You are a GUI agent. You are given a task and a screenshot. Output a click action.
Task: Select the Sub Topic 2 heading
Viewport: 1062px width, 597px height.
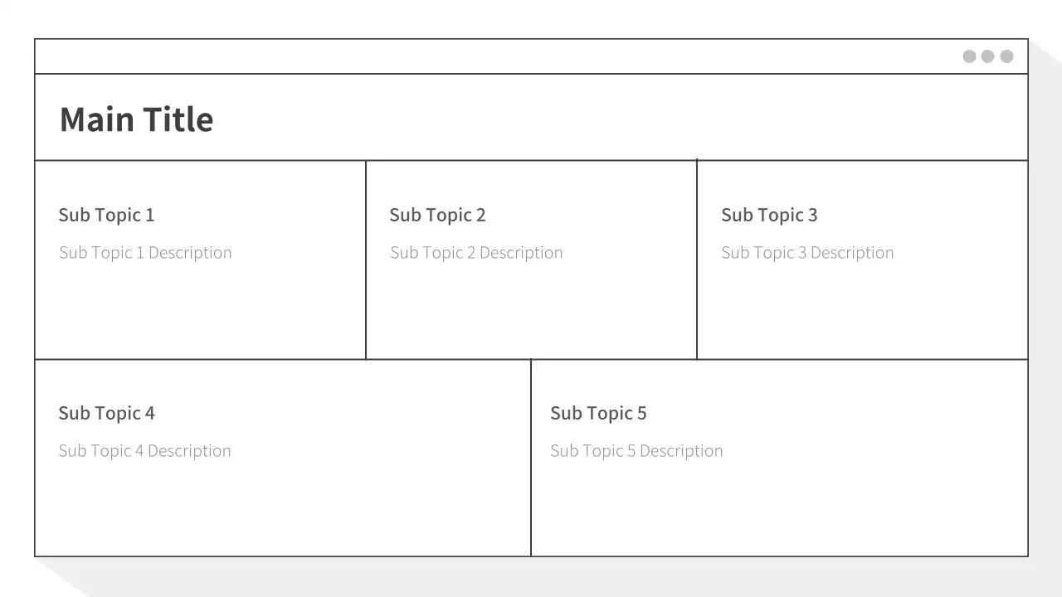(x=437, y=215)
